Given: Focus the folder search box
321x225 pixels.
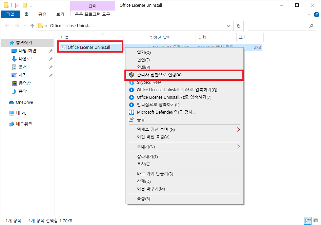Looking at the screenshot, I should (282, 26).
